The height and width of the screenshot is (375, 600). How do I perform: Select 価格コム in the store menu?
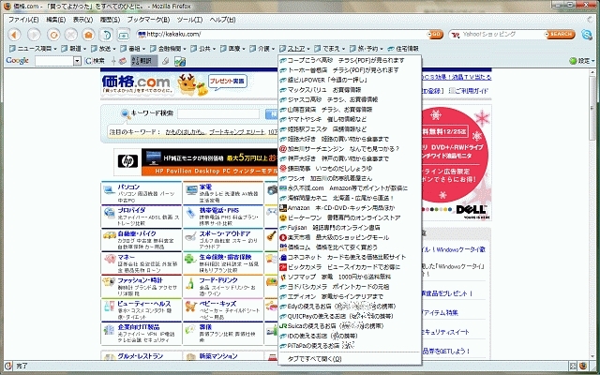[x=350, y=247]
